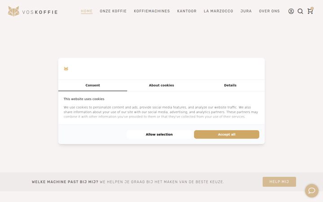Open the LA MARZOCCO menu item
323x202 pixels.
point(218,11)
